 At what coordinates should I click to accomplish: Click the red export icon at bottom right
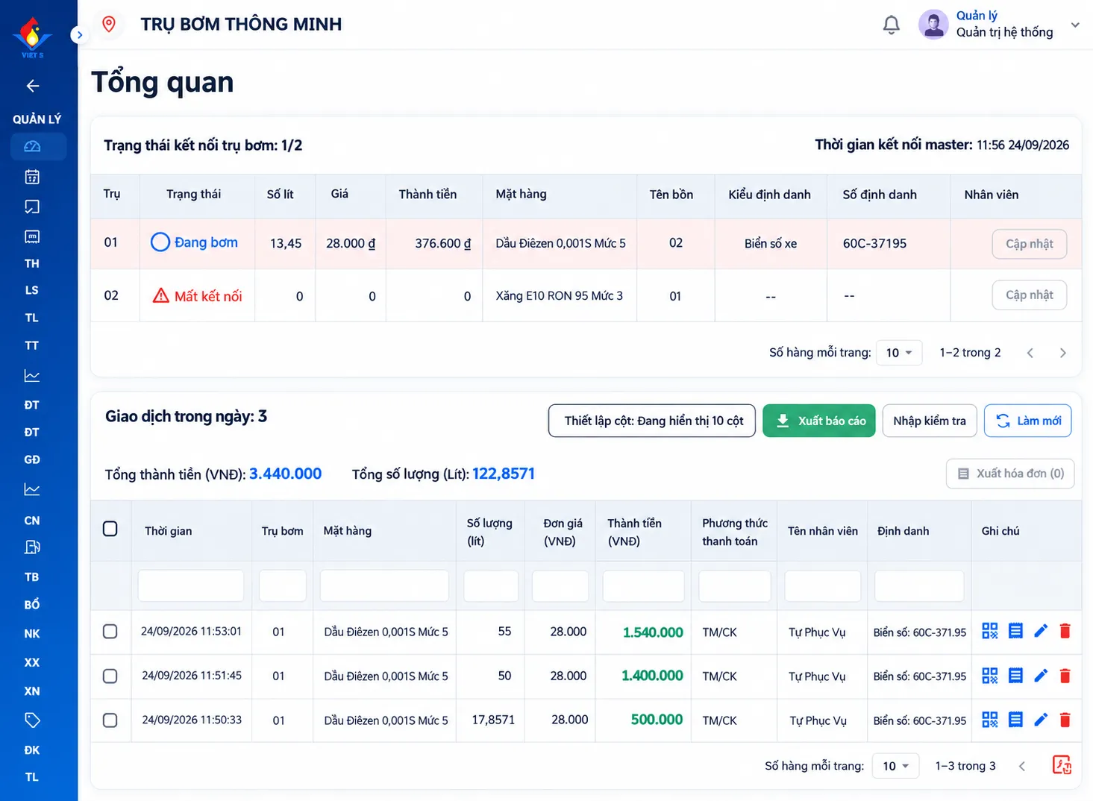coord(1062,765)
